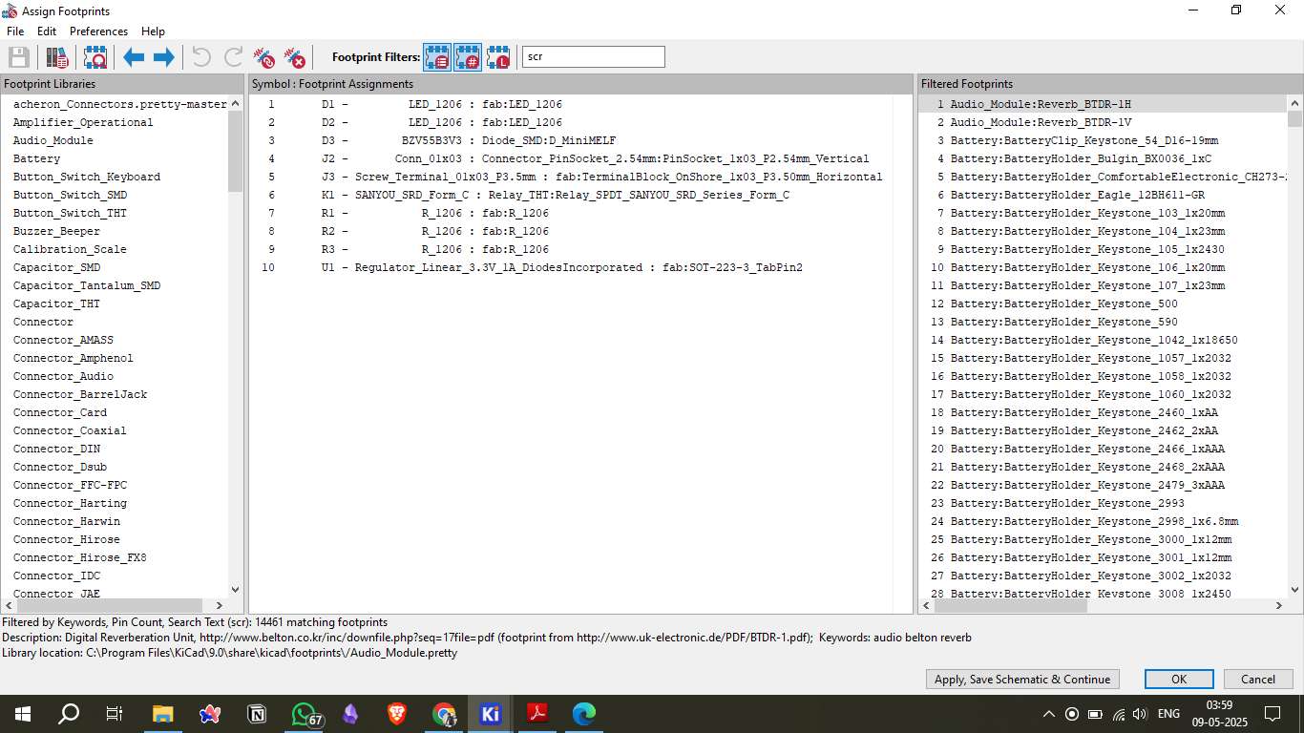
Task: Select the Battery library
Action: tap(36, 158)
